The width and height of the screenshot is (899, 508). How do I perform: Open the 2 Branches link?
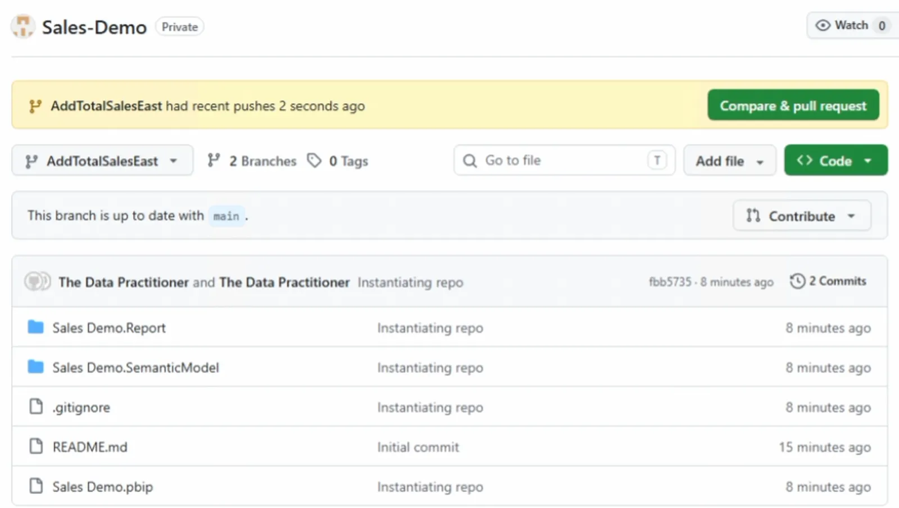click(x=252, y=161)
